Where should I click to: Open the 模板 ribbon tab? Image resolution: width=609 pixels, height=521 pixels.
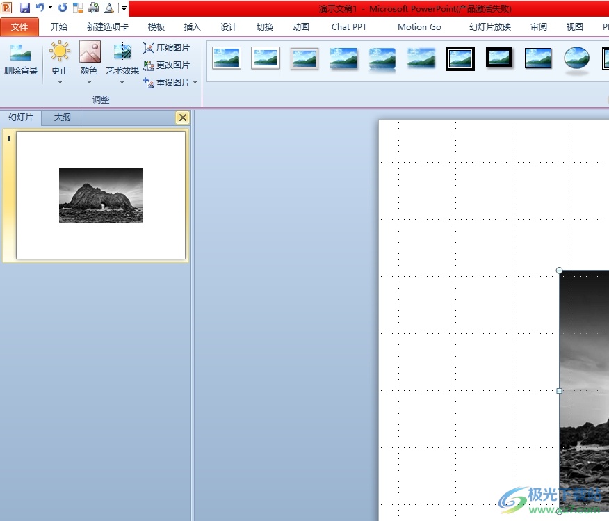(x=156, y=27)
